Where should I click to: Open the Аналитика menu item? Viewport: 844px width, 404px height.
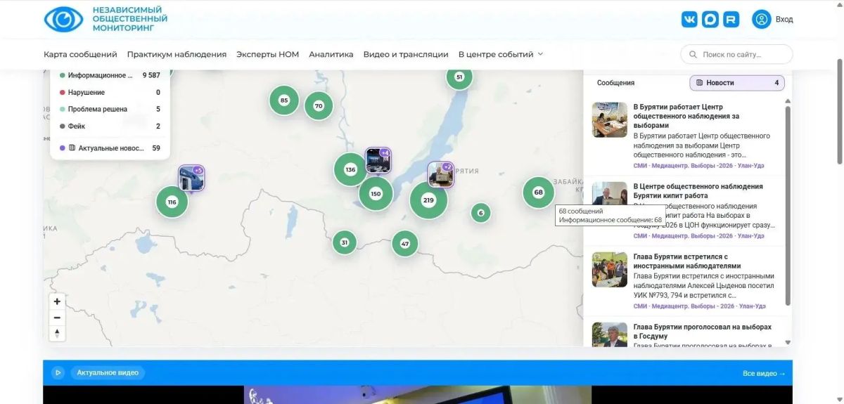pos(331,54)
